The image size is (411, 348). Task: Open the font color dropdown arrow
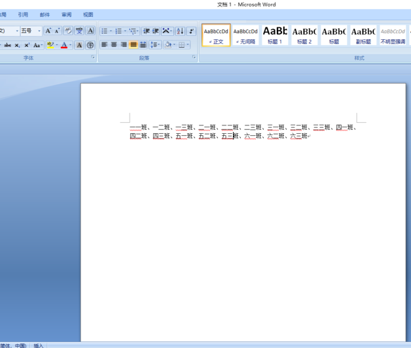point(71,45)
